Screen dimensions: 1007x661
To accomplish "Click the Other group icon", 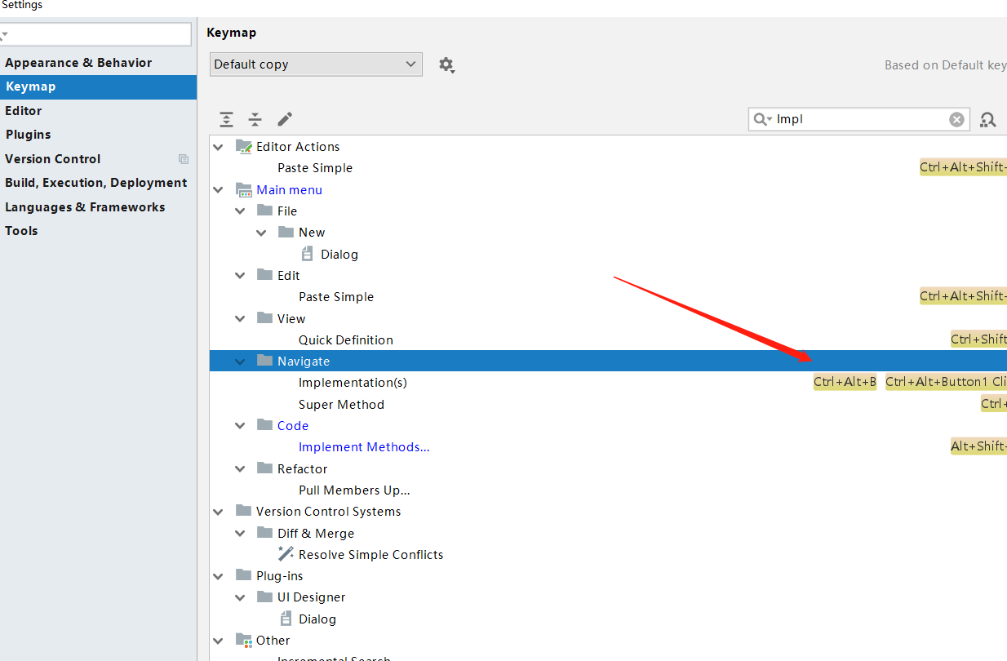I will coord(243,640).
